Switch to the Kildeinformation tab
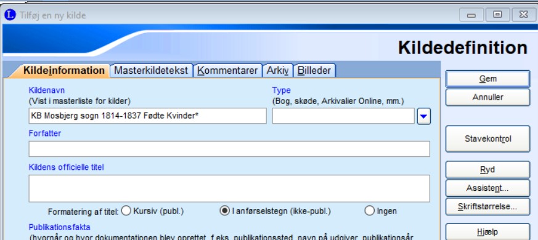 [63, 71]
